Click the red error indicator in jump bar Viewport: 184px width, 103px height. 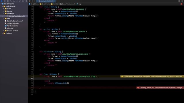click(x=182, y=4)
